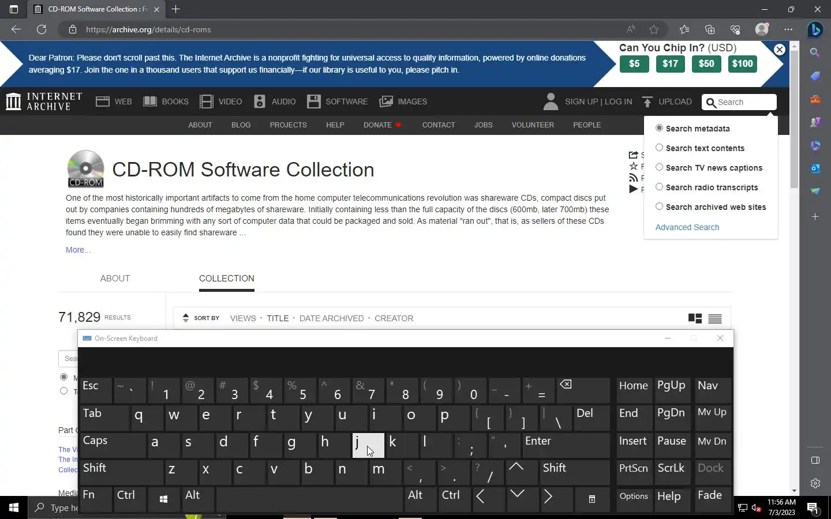Image resolution: width=831 pixels, height=519 pixels.
Task: Open the VOLUNTEER menu item
Action: [533, 125]
